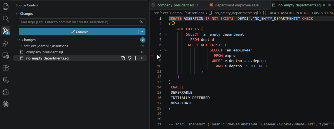This screenshot has height=129, width=334.
Task: Open Source Control view with 2 badge
Action: (x=6, y=31)
